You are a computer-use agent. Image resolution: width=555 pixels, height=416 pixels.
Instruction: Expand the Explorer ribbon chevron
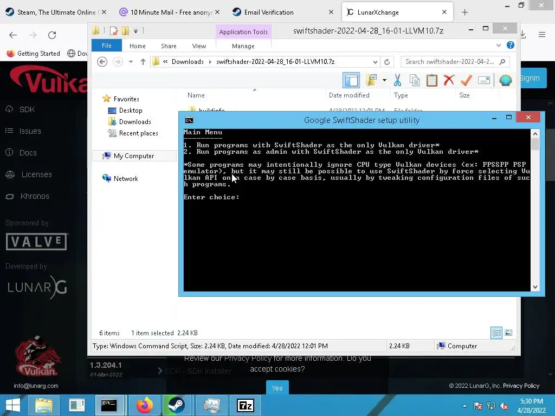[499, 45]
